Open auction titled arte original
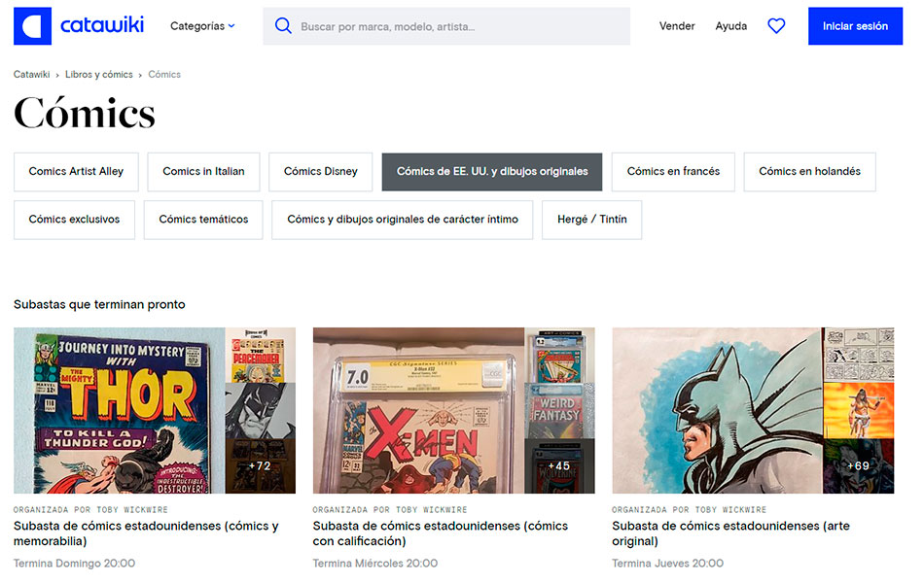 click(x=730, y=533)
